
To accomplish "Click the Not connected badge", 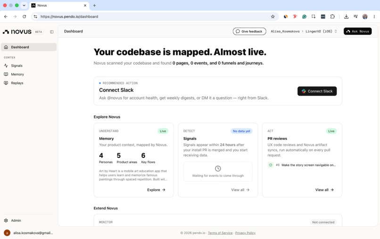I will tap(323, 223).
